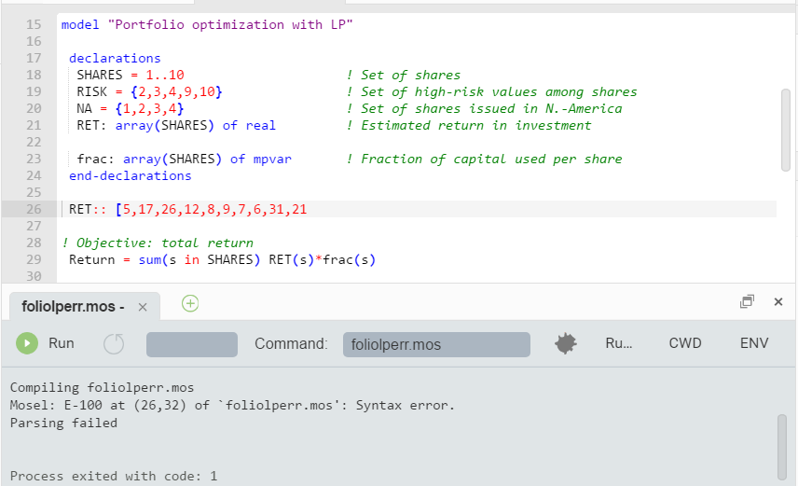Image resolution: width=798 pixels, height=486 pixels.
Task: Click line number 23 in gutter
Action: (34, 159)
